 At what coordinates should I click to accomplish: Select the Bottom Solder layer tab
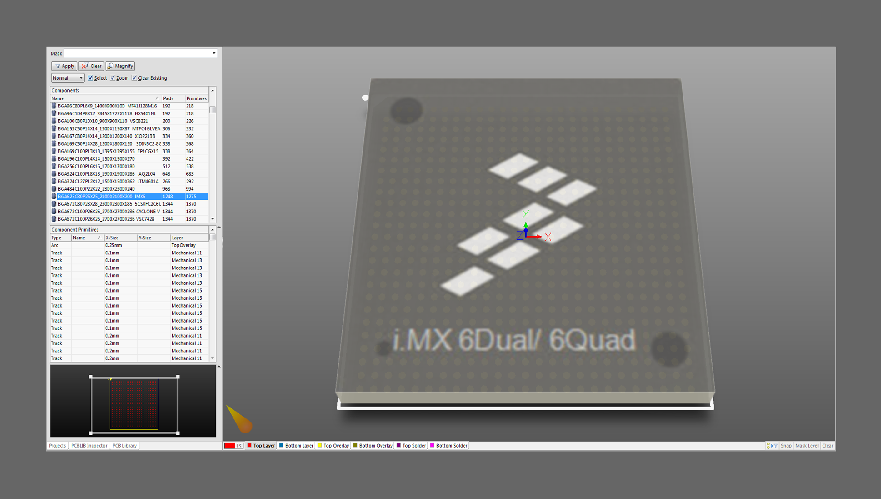(x=448, y=446)
